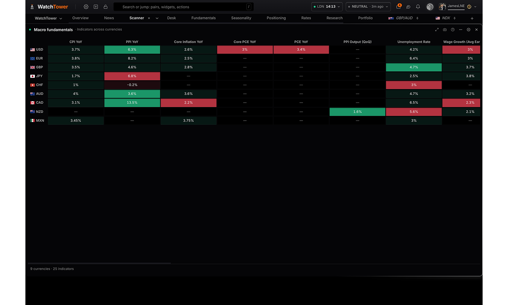Open the chat messages icon

point(408,7)
